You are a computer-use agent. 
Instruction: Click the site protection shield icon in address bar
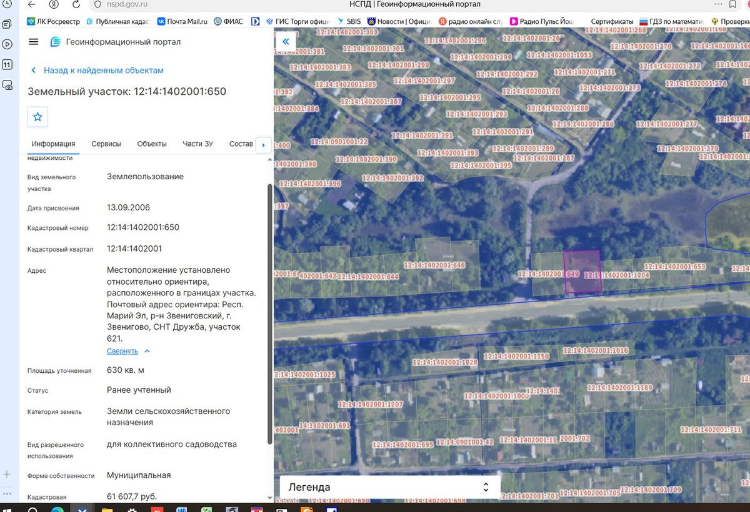pyautogui.click(x=97, y=4)
